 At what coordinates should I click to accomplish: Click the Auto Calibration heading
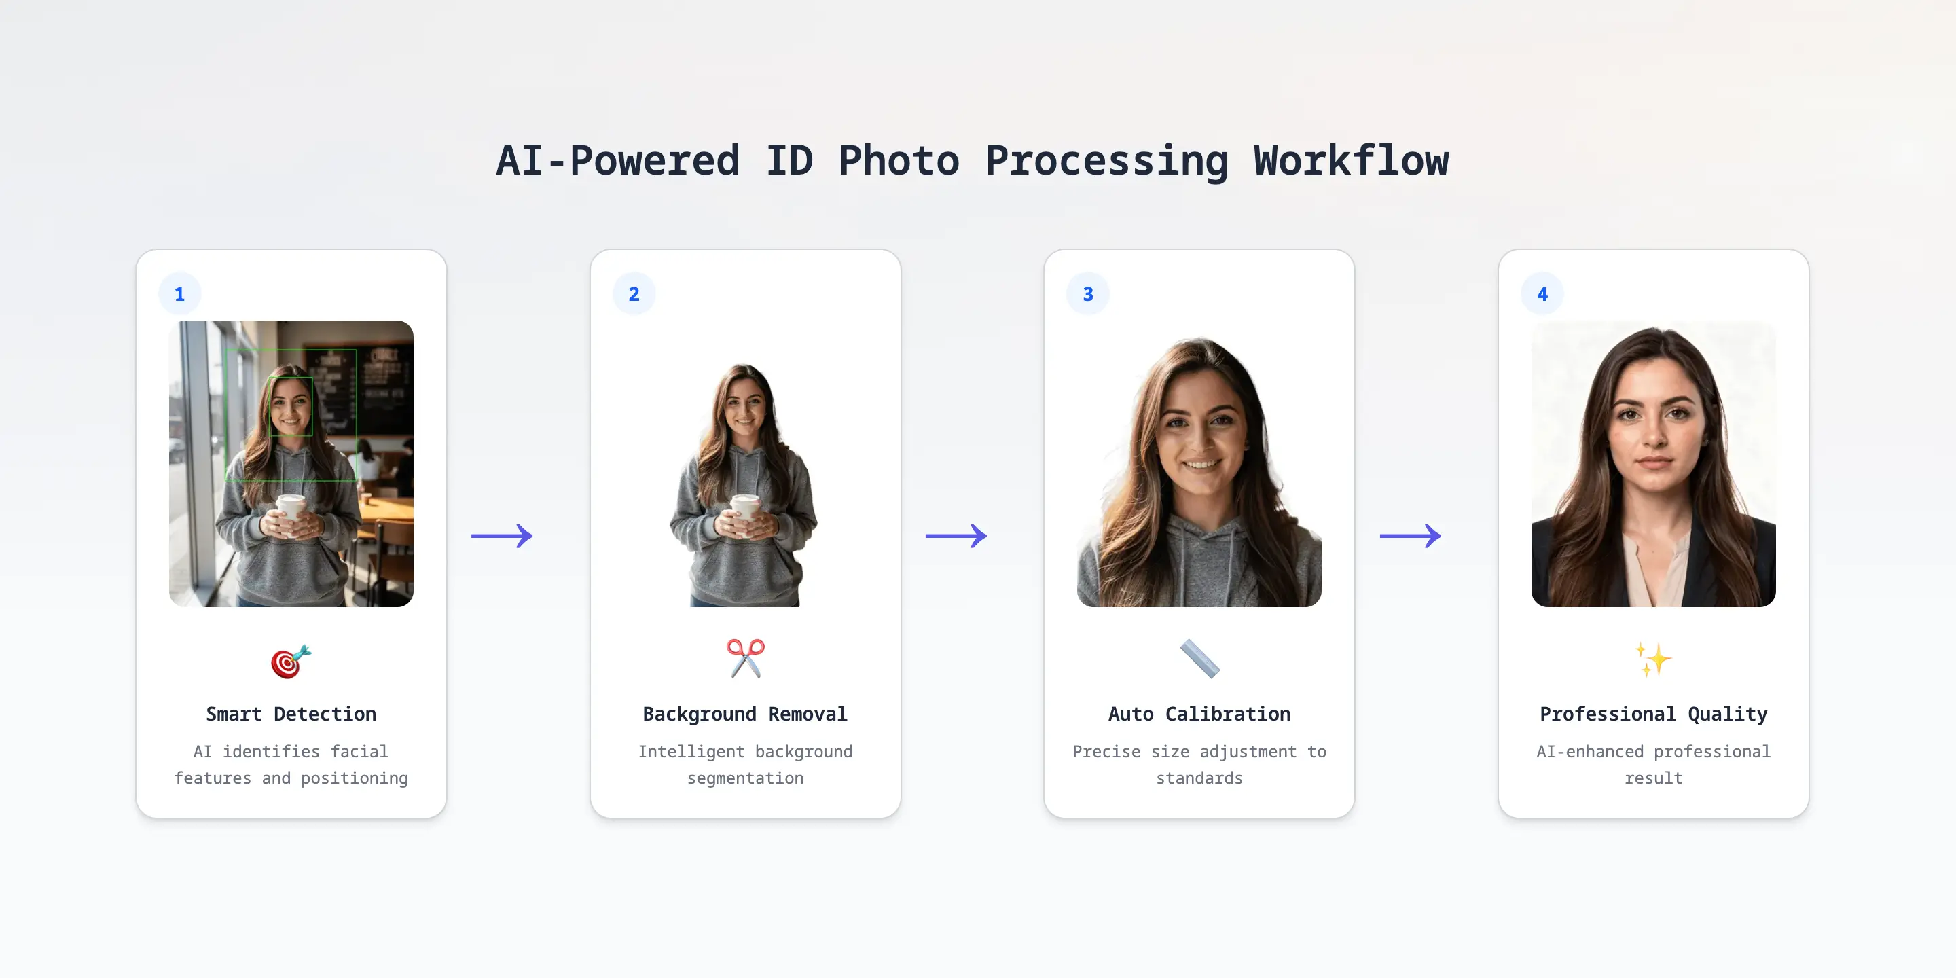[1199, 714]
